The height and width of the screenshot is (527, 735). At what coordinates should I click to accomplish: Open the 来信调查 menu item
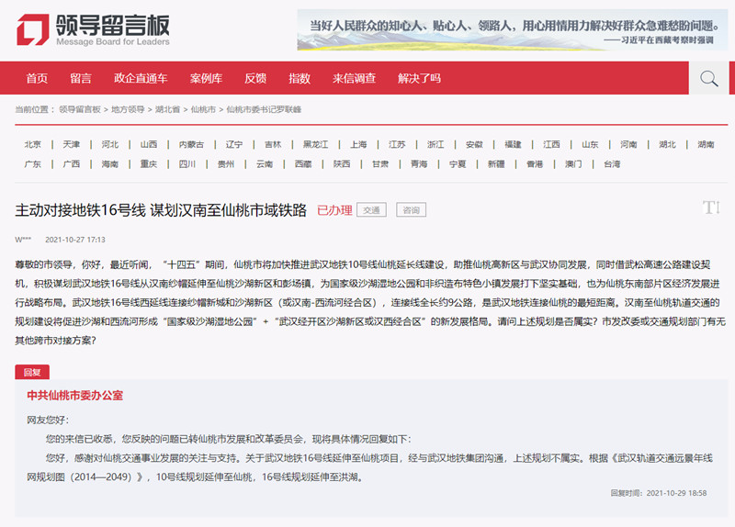coord(354,78)
